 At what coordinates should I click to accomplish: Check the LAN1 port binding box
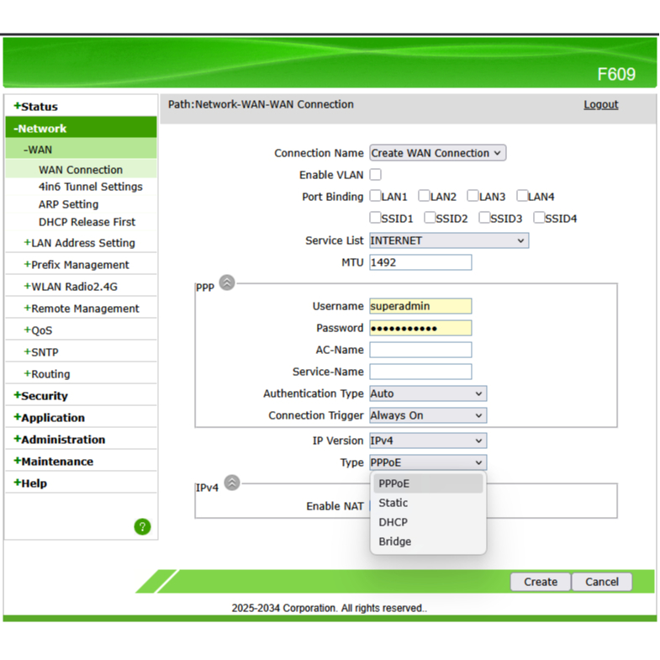375,197
